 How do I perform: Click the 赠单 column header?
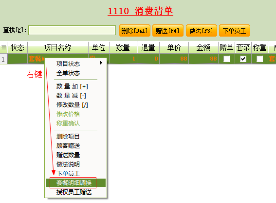tap(226, 47)
